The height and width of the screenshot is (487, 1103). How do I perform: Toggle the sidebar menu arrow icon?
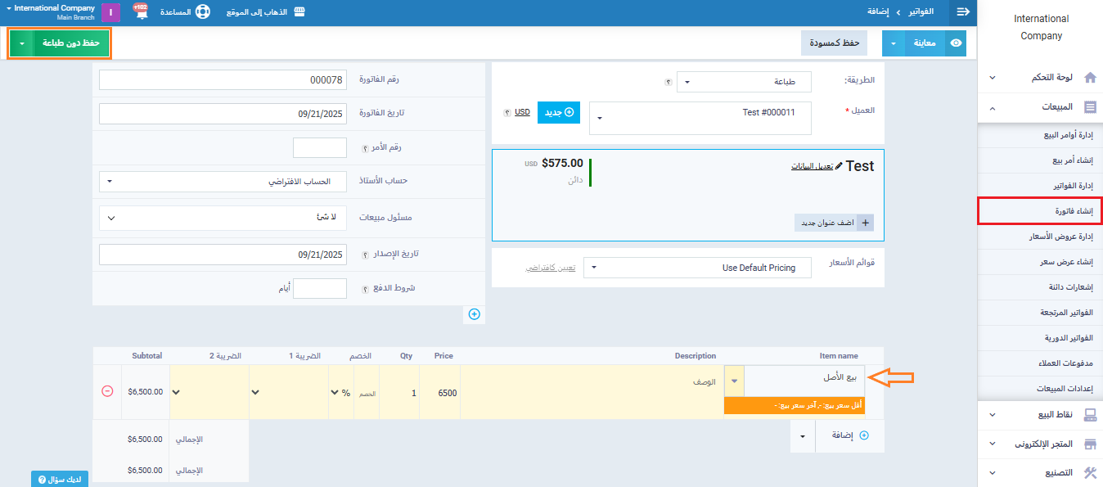point(962,12)
